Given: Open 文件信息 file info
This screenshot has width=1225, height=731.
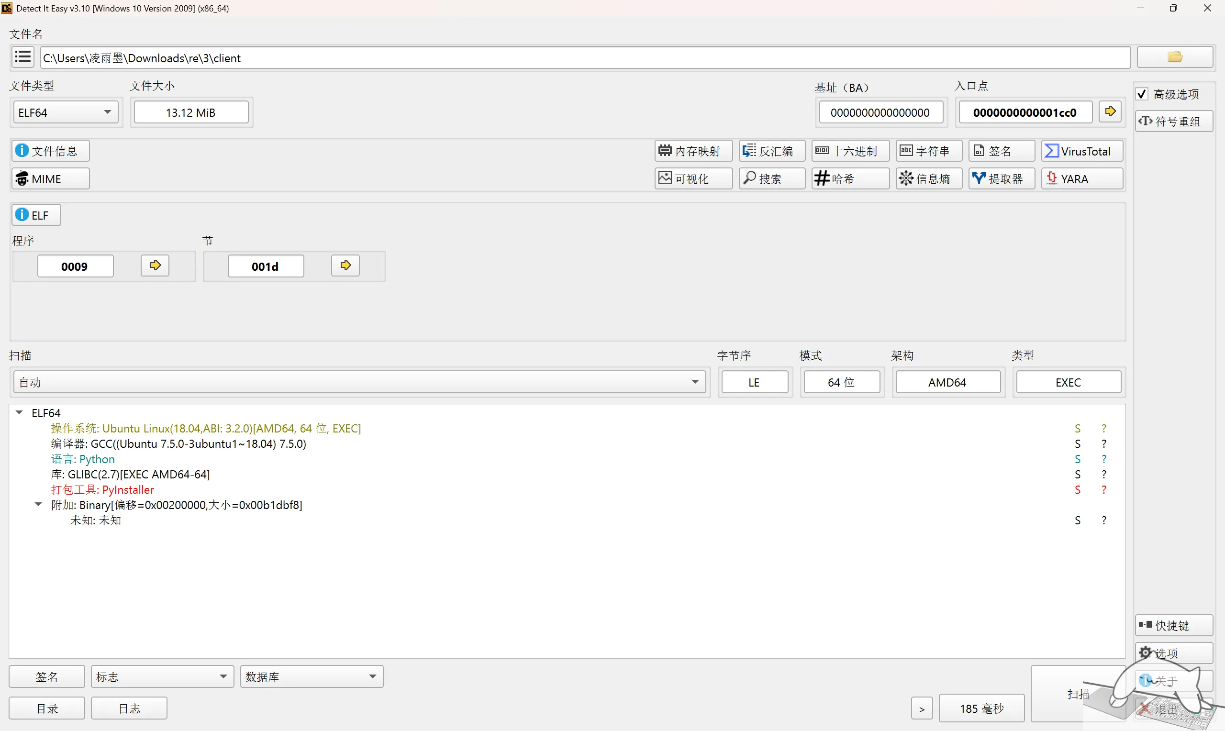Looking at the screenshot, I should coord(50,151).
